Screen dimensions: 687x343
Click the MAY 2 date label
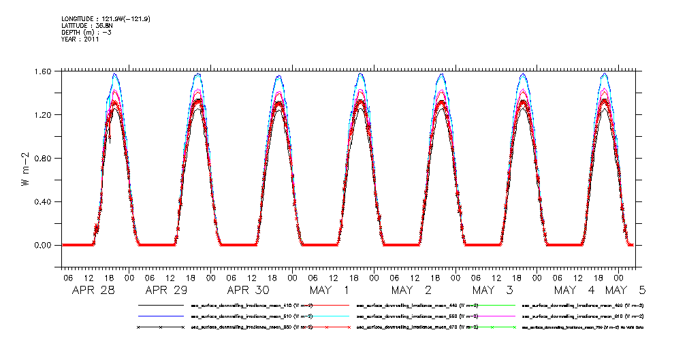411,291
